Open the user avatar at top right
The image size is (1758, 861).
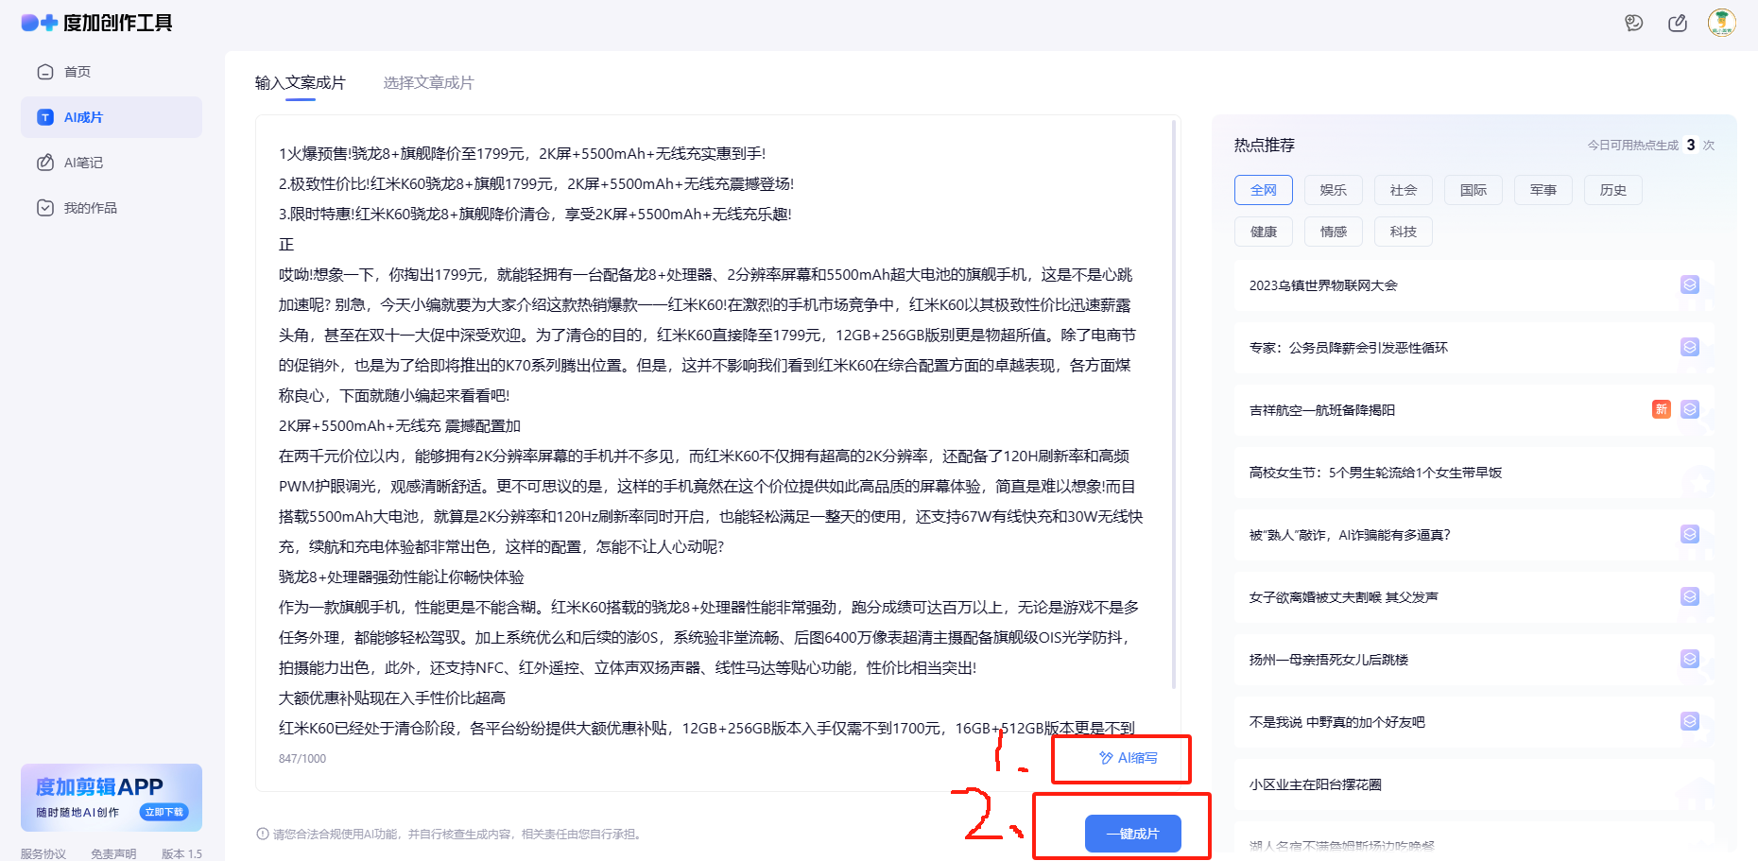pos(1723,23)
